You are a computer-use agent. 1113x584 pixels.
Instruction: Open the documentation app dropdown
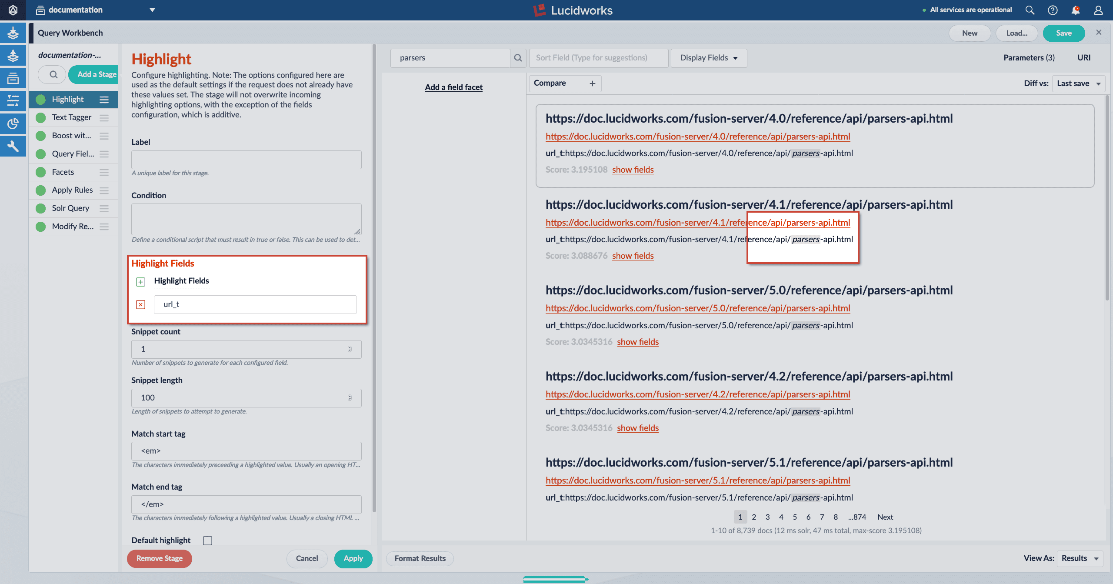(95, 10)
